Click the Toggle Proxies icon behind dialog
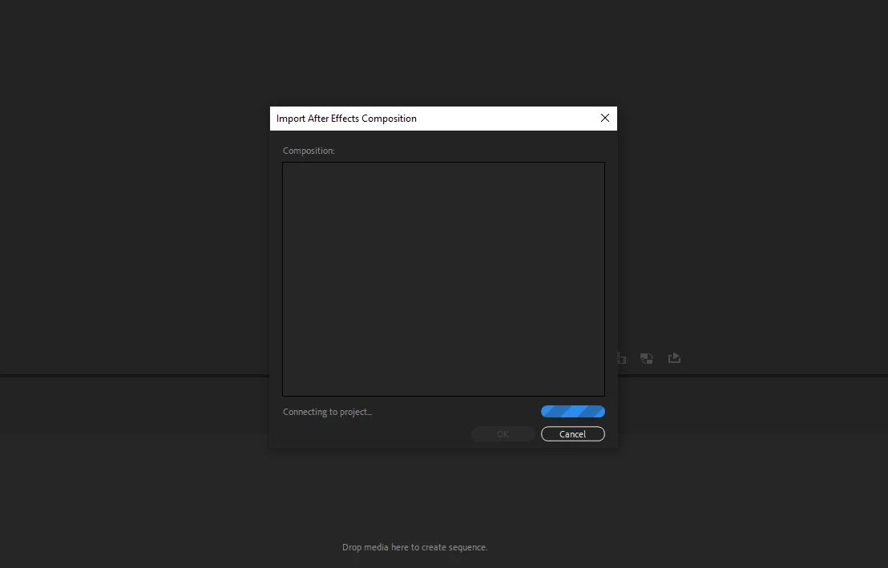 [646, 358]
